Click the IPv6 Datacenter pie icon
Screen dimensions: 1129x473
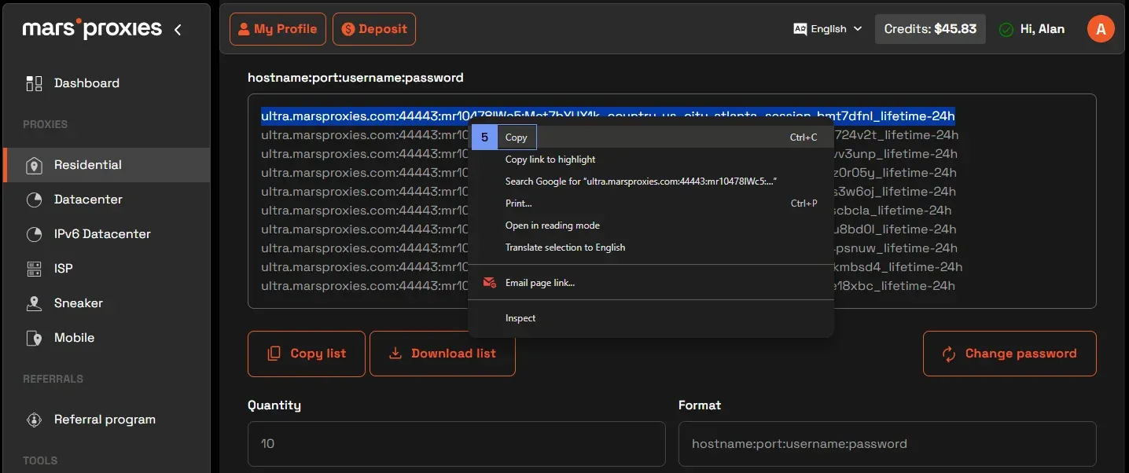(x=34, y=234)
